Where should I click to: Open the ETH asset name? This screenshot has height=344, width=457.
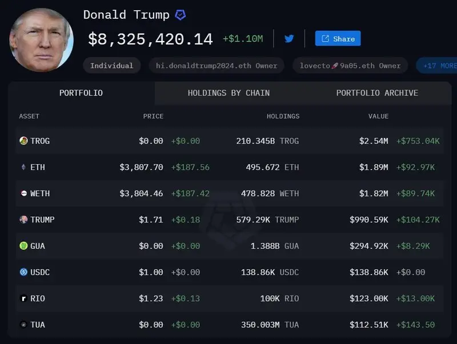pos(38,167)
